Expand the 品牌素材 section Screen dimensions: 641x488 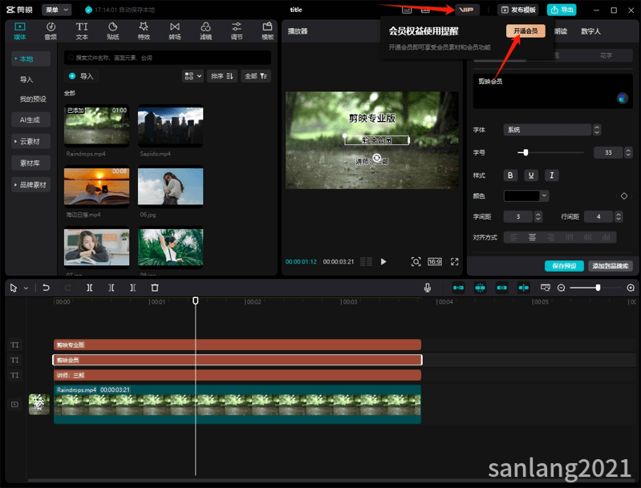[x=31, y=185]
